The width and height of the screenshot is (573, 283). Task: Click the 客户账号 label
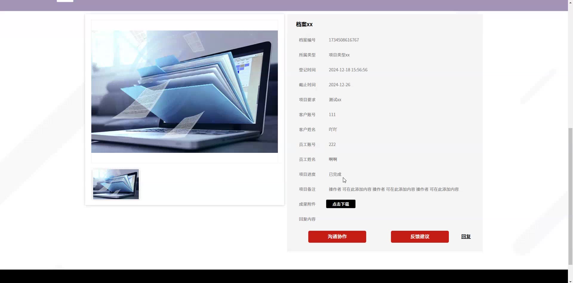[307, 115]
